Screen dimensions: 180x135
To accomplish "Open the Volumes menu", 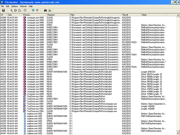I will coord(23,6).
